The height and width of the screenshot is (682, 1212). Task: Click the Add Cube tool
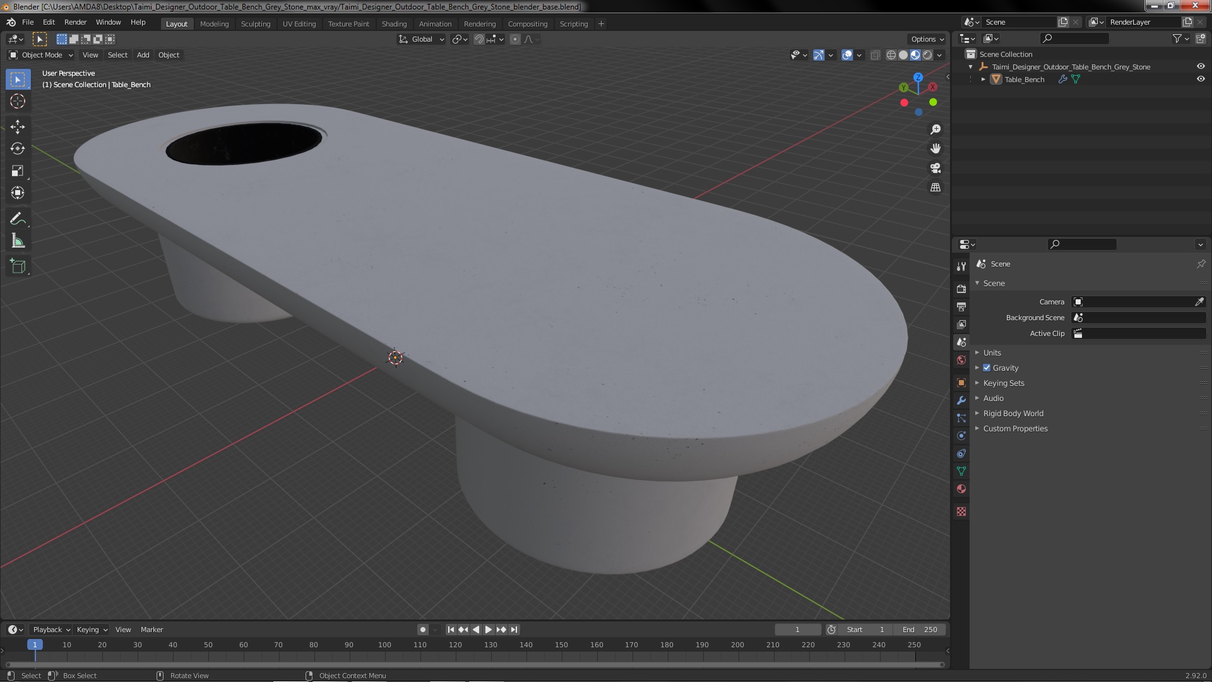pos(18,266)
